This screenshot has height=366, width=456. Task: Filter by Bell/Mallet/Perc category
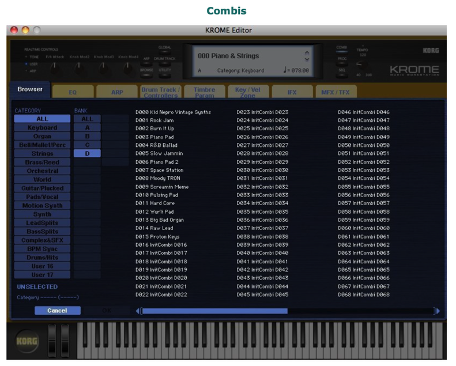[x=42, y=145]
